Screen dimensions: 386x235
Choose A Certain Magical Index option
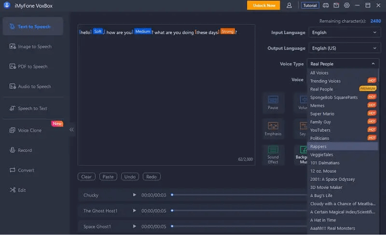pos(343,212)
